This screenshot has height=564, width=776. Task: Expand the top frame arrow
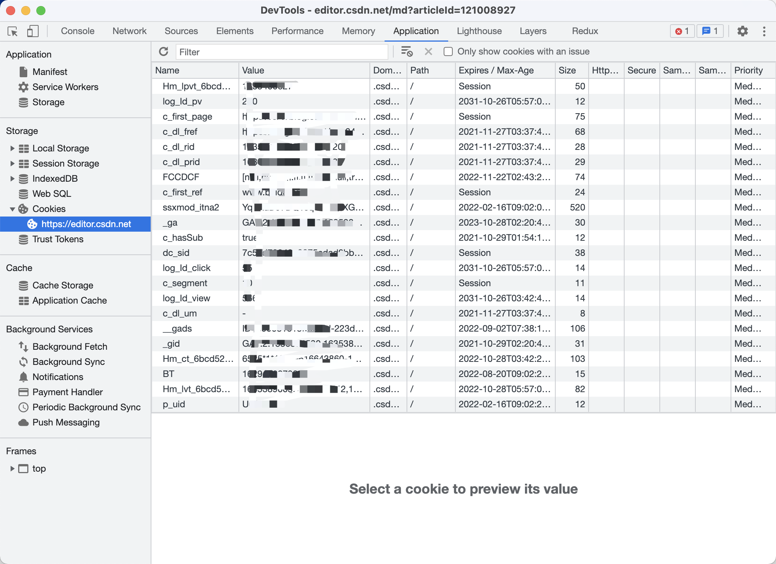pos(12,468)
